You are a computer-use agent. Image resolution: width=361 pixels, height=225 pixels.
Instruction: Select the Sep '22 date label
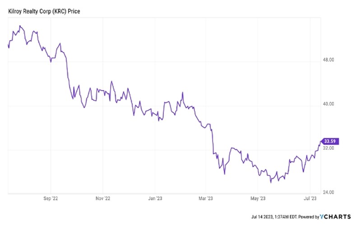click(x=51, y=198)
